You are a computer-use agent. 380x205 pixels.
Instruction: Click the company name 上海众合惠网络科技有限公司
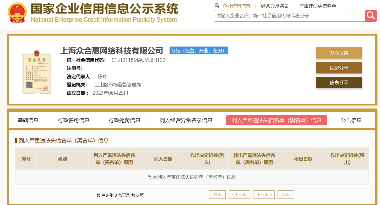pyautogui.click(x=112, y=50)
